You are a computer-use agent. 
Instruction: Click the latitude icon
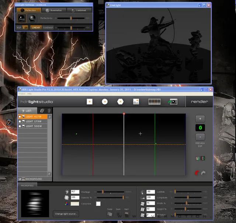143,192
